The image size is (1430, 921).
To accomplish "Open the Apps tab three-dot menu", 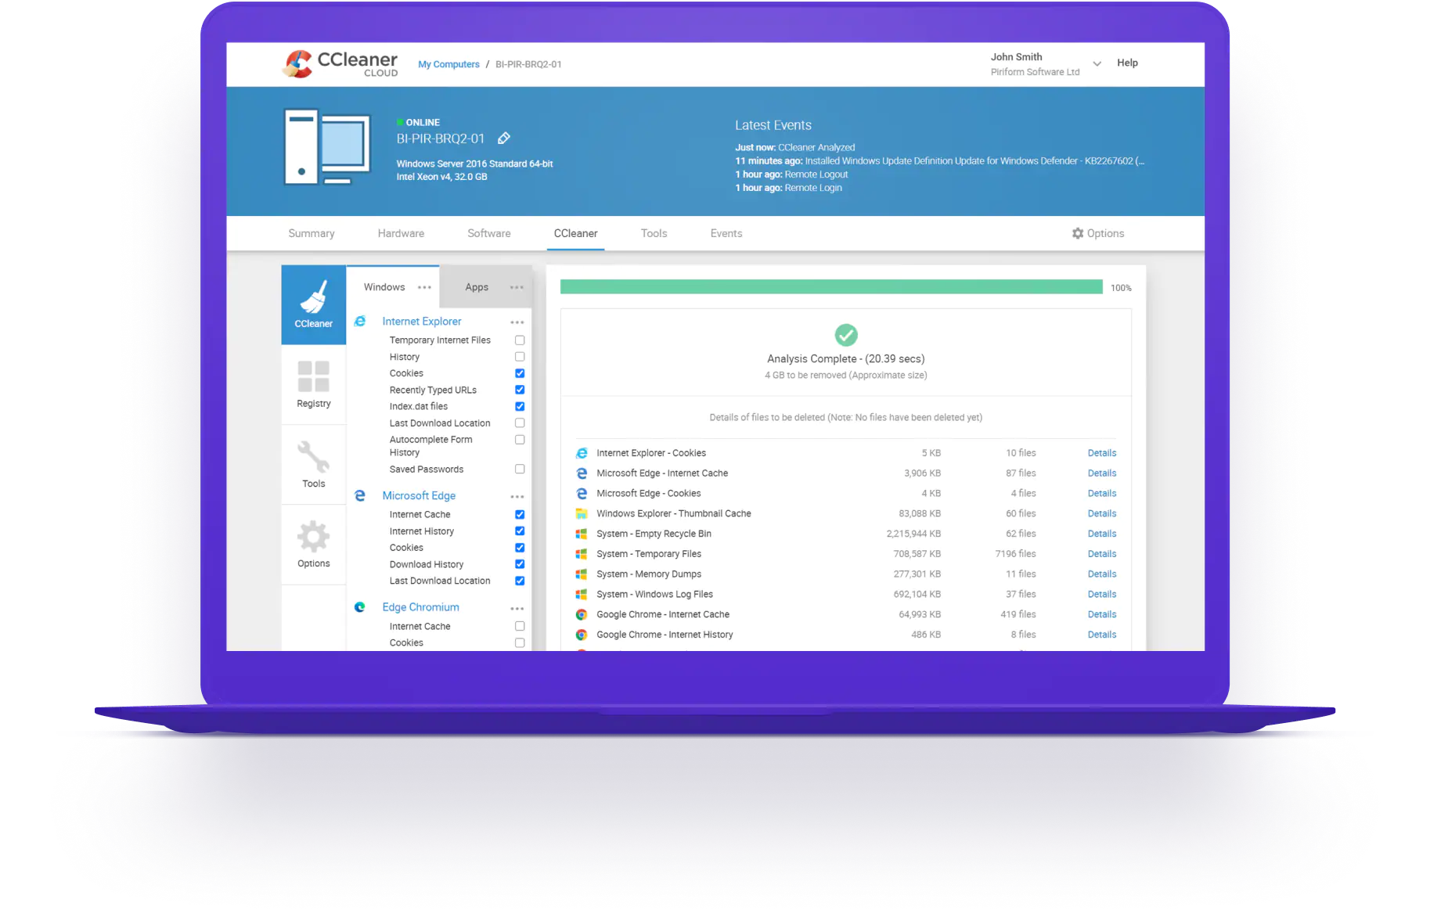I will [517, 287].
